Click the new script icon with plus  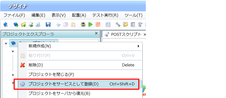(31, 24)
